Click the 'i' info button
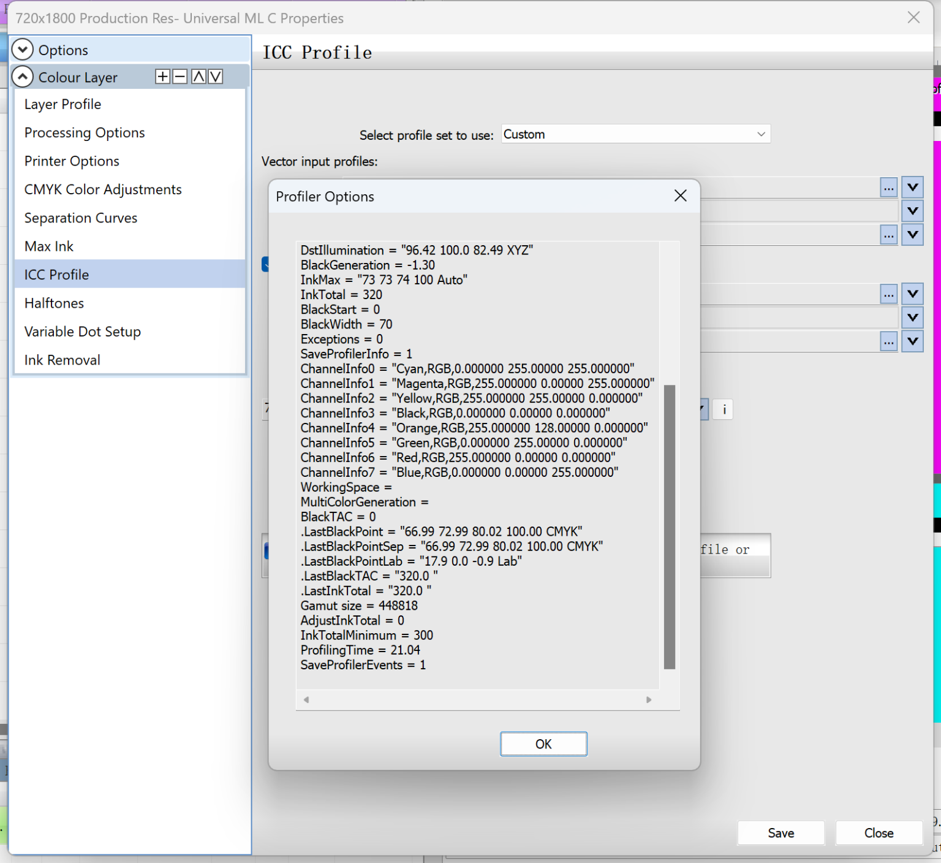This screenshot has width=941, height=863. coord(724,409)
